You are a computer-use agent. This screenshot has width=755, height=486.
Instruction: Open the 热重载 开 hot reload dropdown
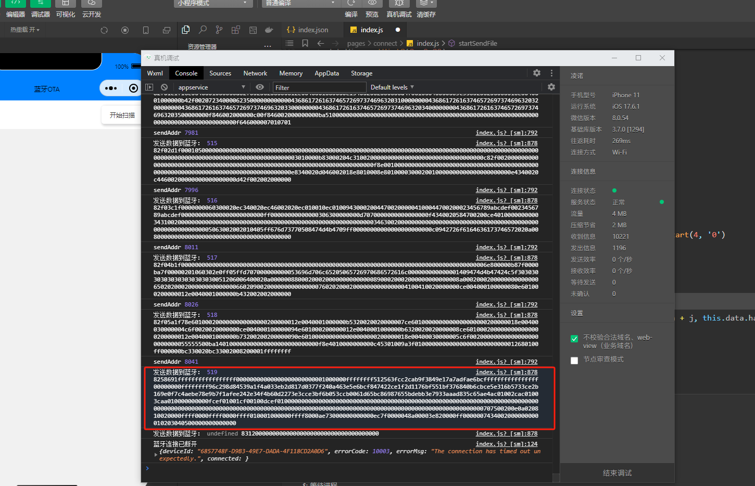[24, 30]
